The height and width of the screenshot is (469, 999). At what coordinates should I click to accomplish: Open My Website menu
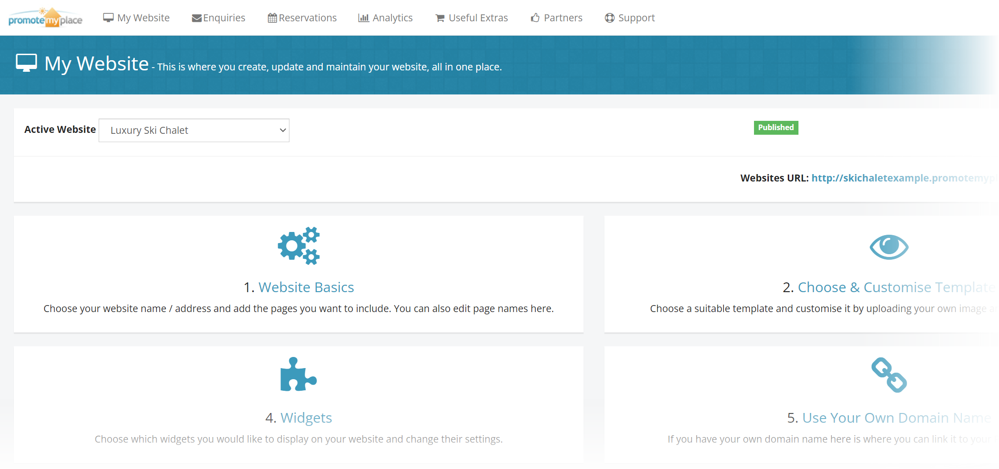click(x=137, y=18)
